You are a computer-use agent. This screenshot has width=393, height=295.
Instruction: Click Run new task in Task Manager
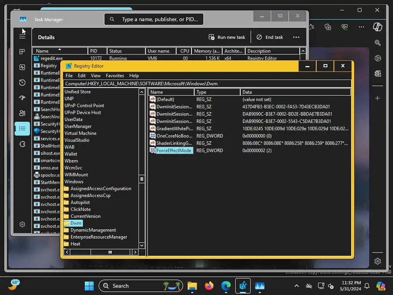point(227,37)
